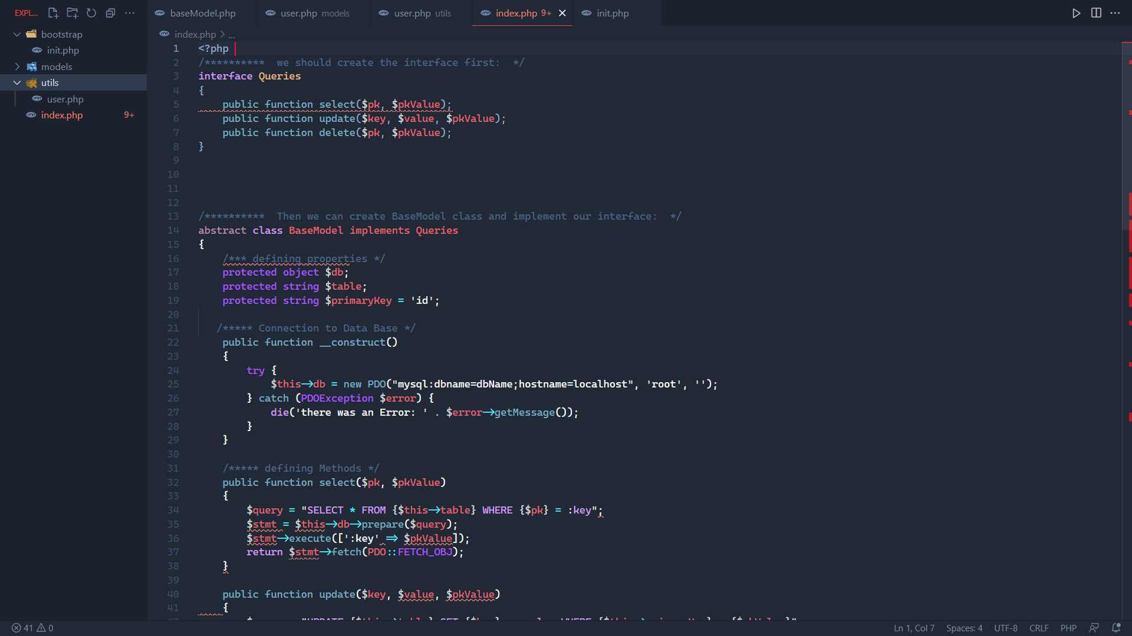Switch to the baseModel.php tab
This screenshot has width=1132, height=636.
tap(202, 13)
